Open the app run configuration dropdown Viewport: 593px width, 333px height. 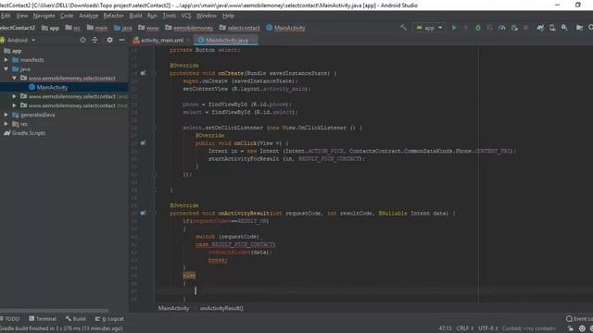coord(429,28)
